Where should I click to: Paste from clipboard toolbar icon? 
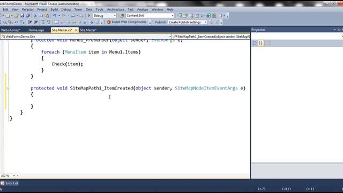tap(47, 16)
